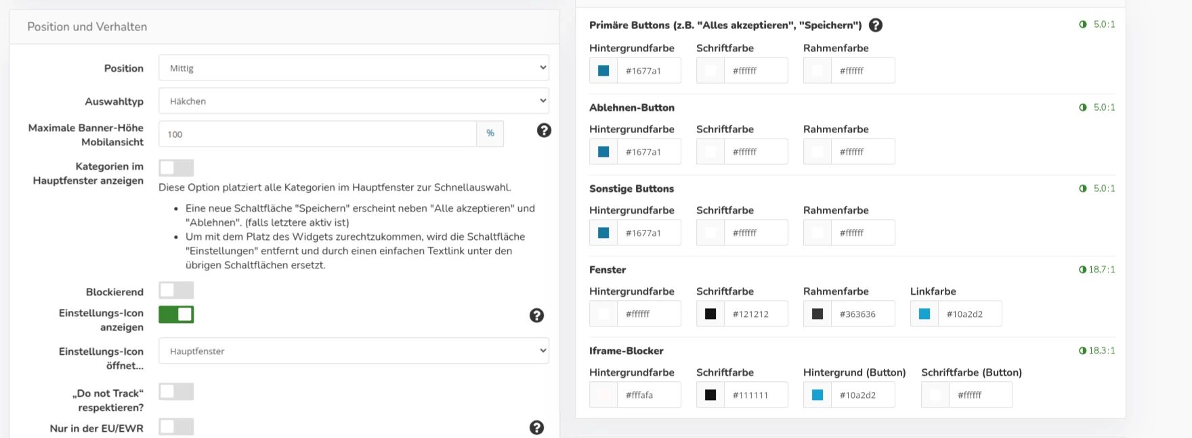Click help icon beside Maximale Banner-Höhe
Viewport: 1192px width, 438px height.
(x=544, y=130)
